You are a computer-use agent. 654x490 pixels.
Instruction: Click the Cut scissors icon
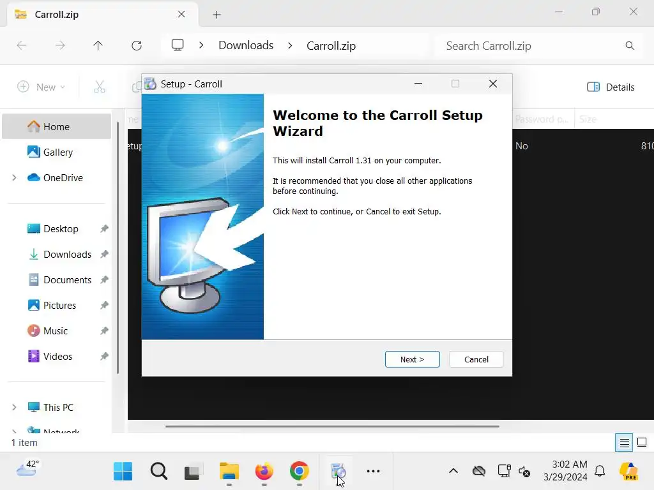coord(99,87)
